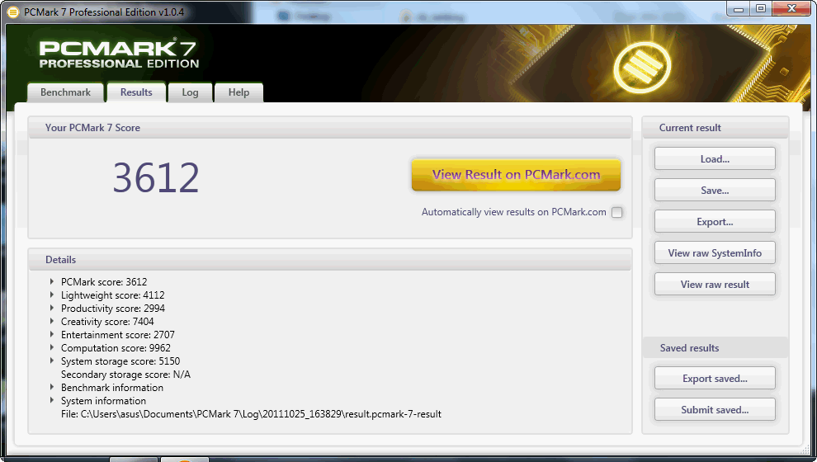Expand the Productivity score row
The image size is (817, 462).
(52, 308)
